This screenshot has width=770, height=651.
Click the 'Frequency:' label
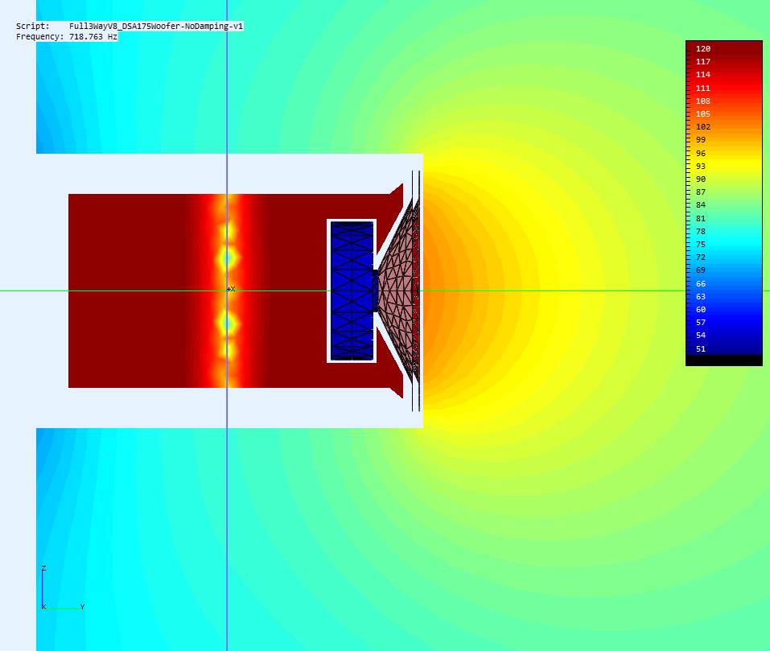coord(39,37)
